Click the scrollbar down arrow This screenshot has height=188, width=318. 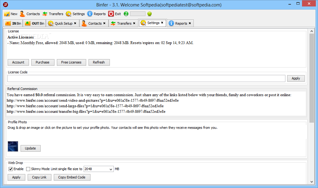click(312, 182)
